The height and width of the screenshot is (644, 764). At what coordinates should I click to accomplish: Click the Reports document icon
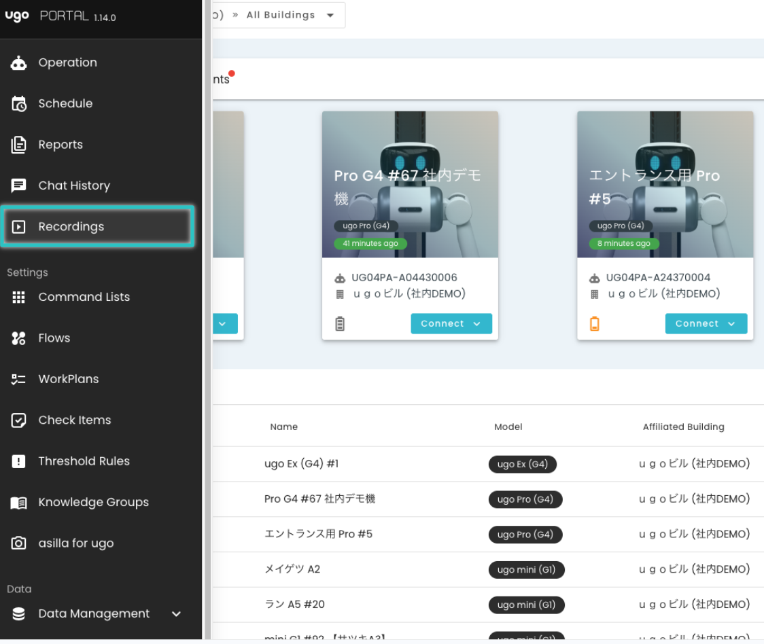click(18, 145)
